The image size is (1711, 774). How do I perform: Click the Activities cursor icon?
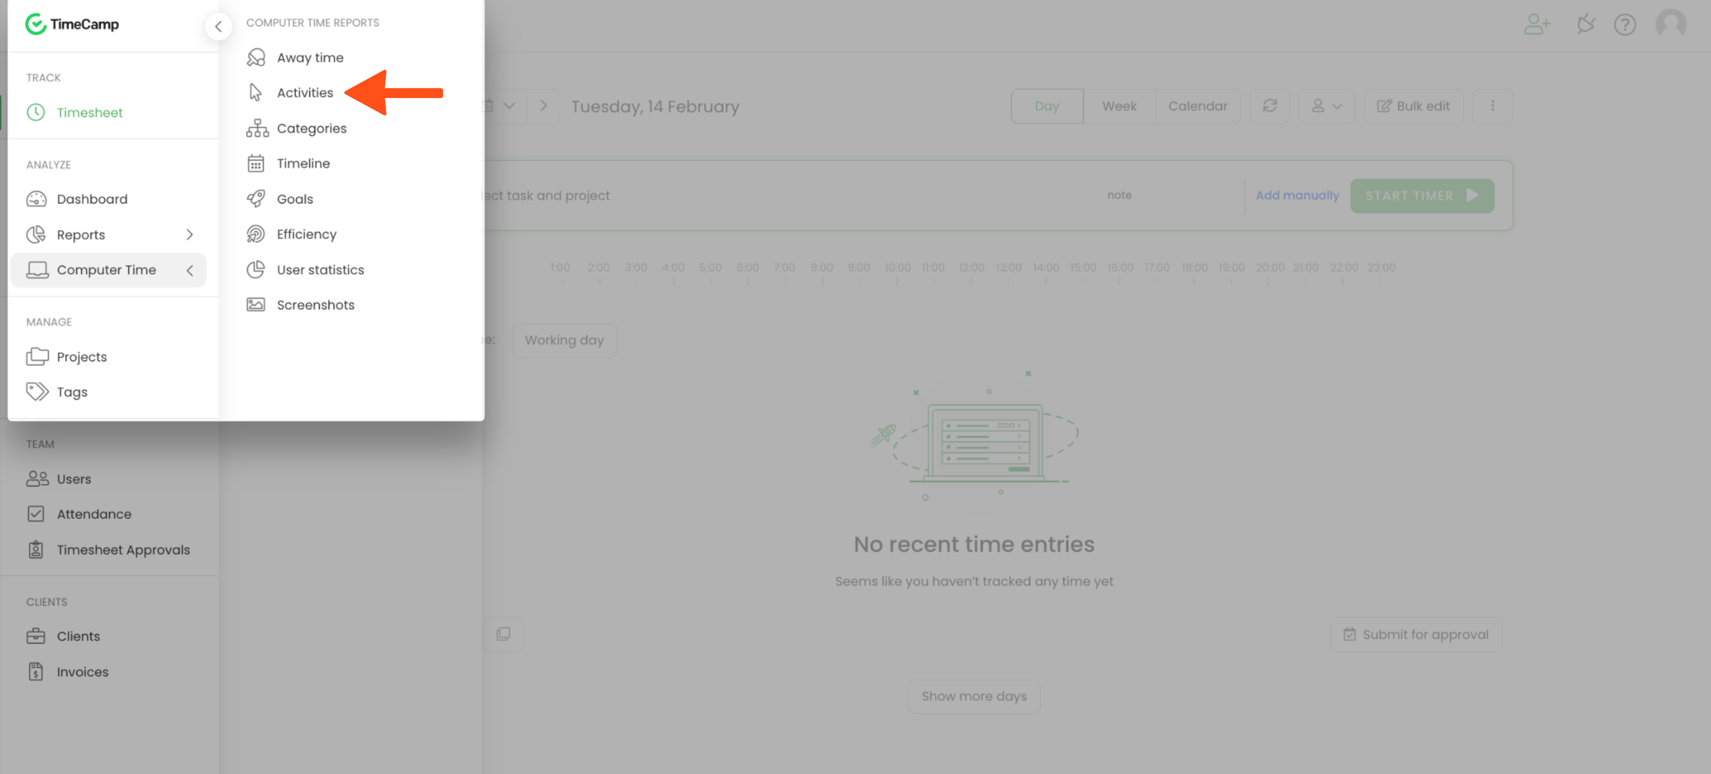(x=256, y=92)
